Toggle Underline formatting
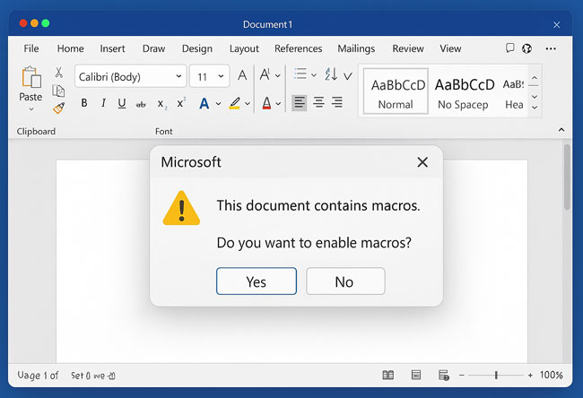Image resolution: width=583 pixels, height=398 pixels. coord(122,103)
